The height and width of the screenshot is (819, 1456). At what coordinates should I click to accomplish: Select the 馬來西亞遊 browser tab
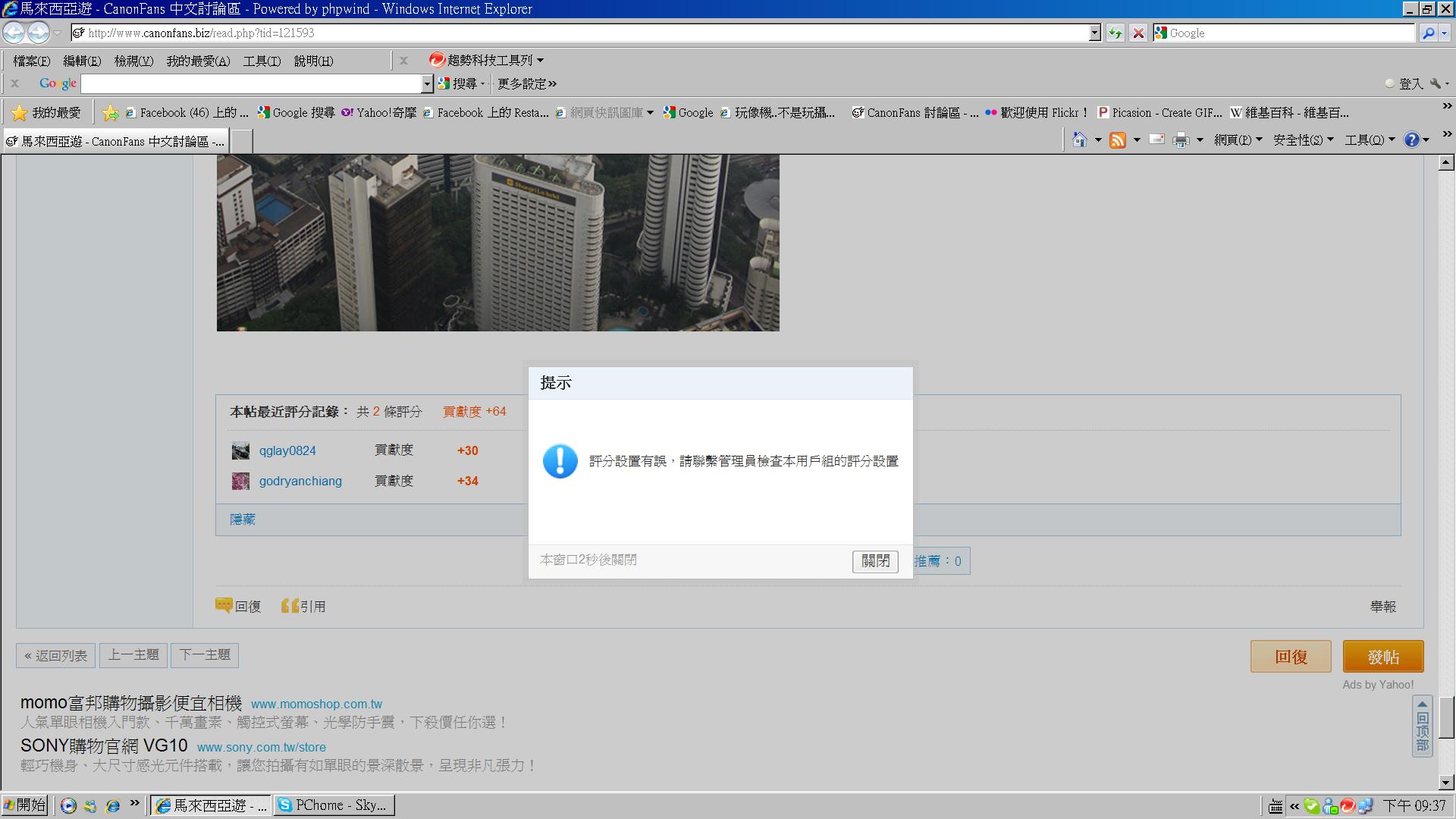115,141
